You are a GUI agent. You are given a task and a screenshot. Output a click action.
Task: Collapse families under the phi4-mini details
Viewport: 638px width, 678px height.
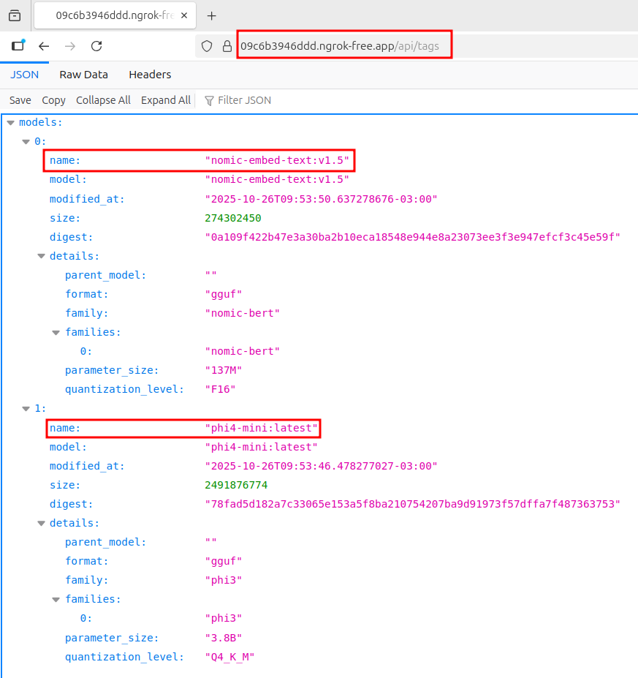[56, 599]
